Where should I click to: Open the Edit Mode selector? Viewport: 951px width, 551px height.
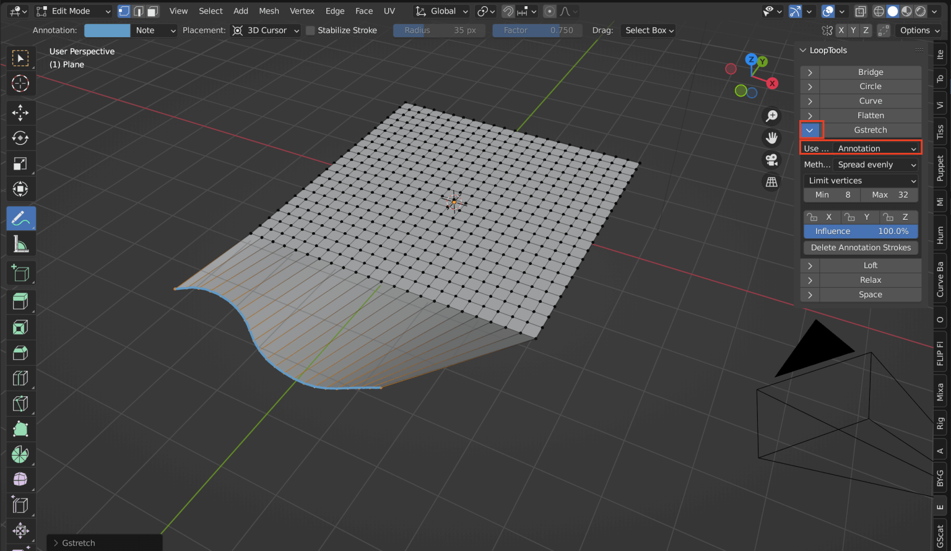pyautogui.click(x=73, y=11)
